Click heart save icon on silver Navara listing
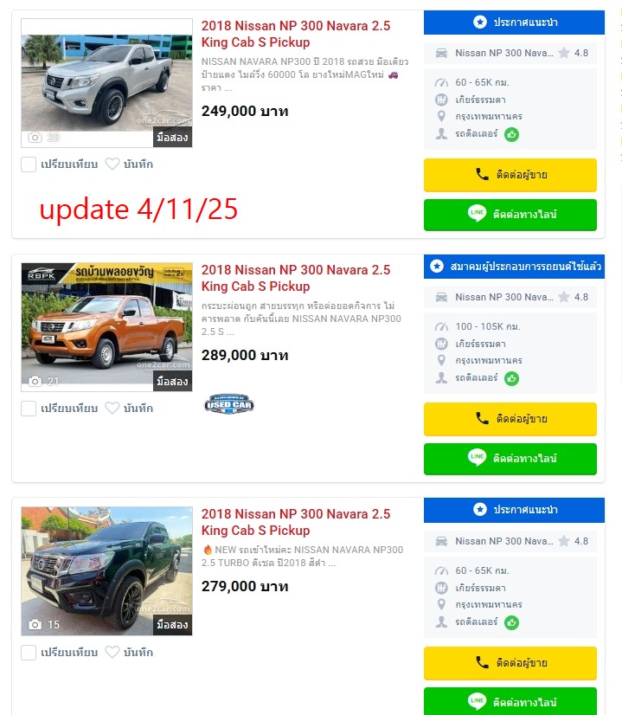 click(112, 164)
